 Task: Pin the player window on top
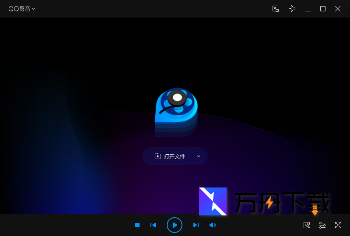point(292,9)
